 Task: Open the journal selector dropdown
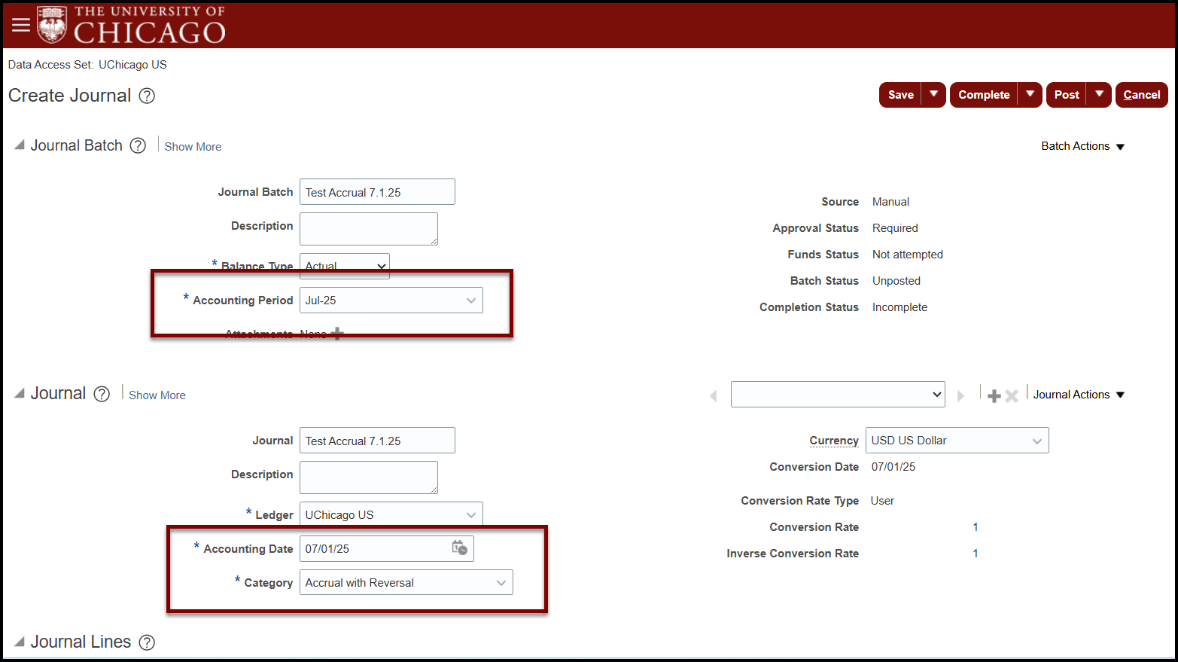tap(838, 394)
